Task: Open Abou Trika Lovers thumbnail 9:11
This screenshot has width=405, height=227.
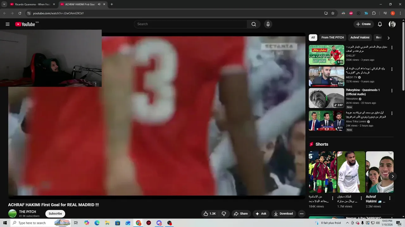Action: click(327, 121)
